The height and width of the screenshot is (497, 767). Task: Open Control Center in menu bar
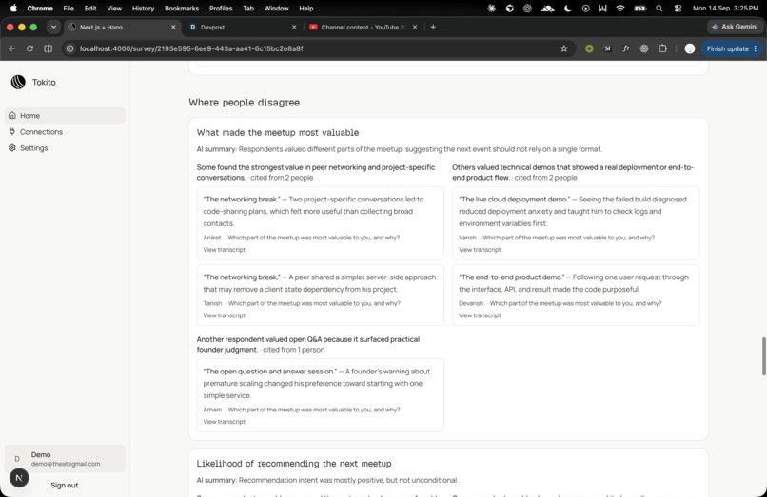point(678,8)
